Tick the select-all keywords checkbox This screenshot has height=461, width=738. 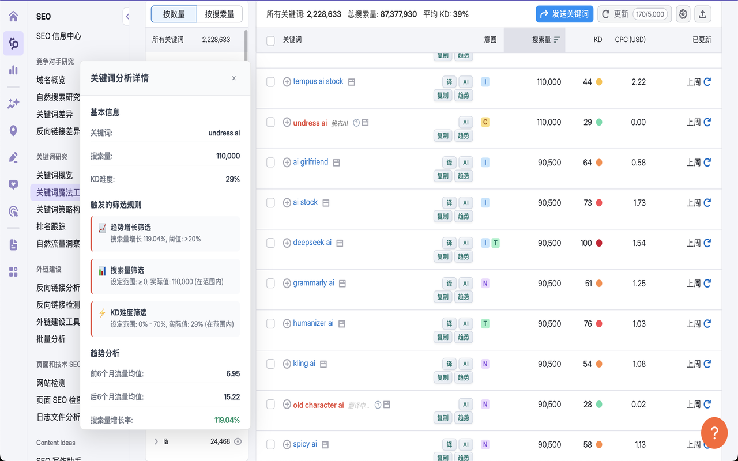tap(270, 40)
